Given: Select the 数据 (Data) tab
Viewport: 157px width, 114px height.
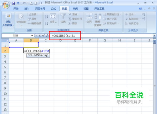Looking at the screenshot, I should click(64, 9).
